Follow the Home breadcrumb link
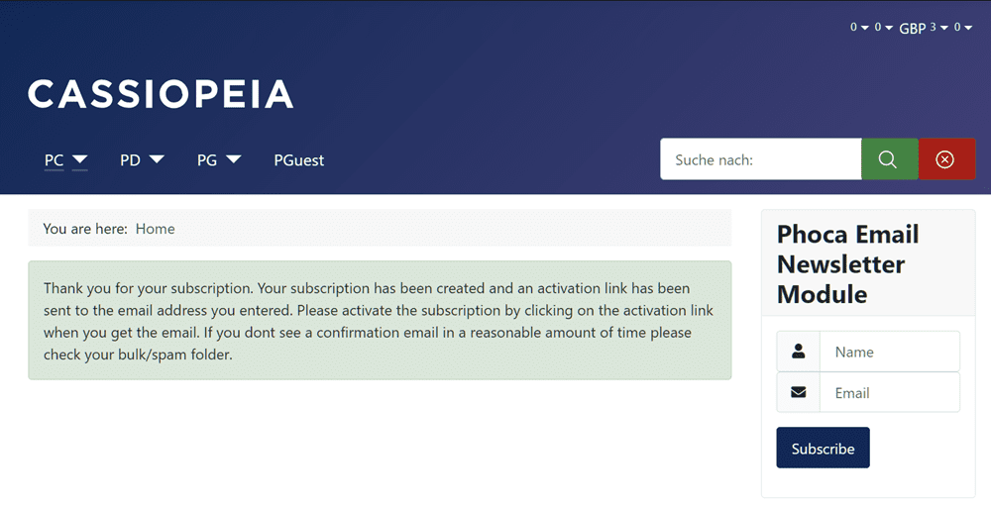991x508 pixels. click(x=155, y=229)
